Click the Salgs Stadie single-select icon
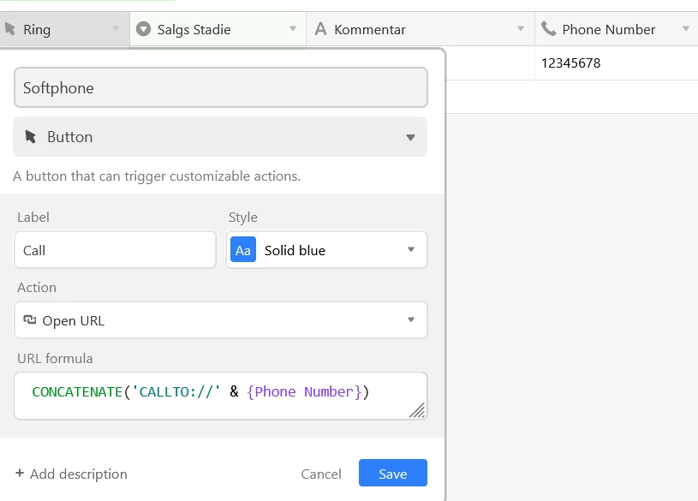The height and width of the screenshot is (501, 698). pyautogui.click(x=144, y=29)
